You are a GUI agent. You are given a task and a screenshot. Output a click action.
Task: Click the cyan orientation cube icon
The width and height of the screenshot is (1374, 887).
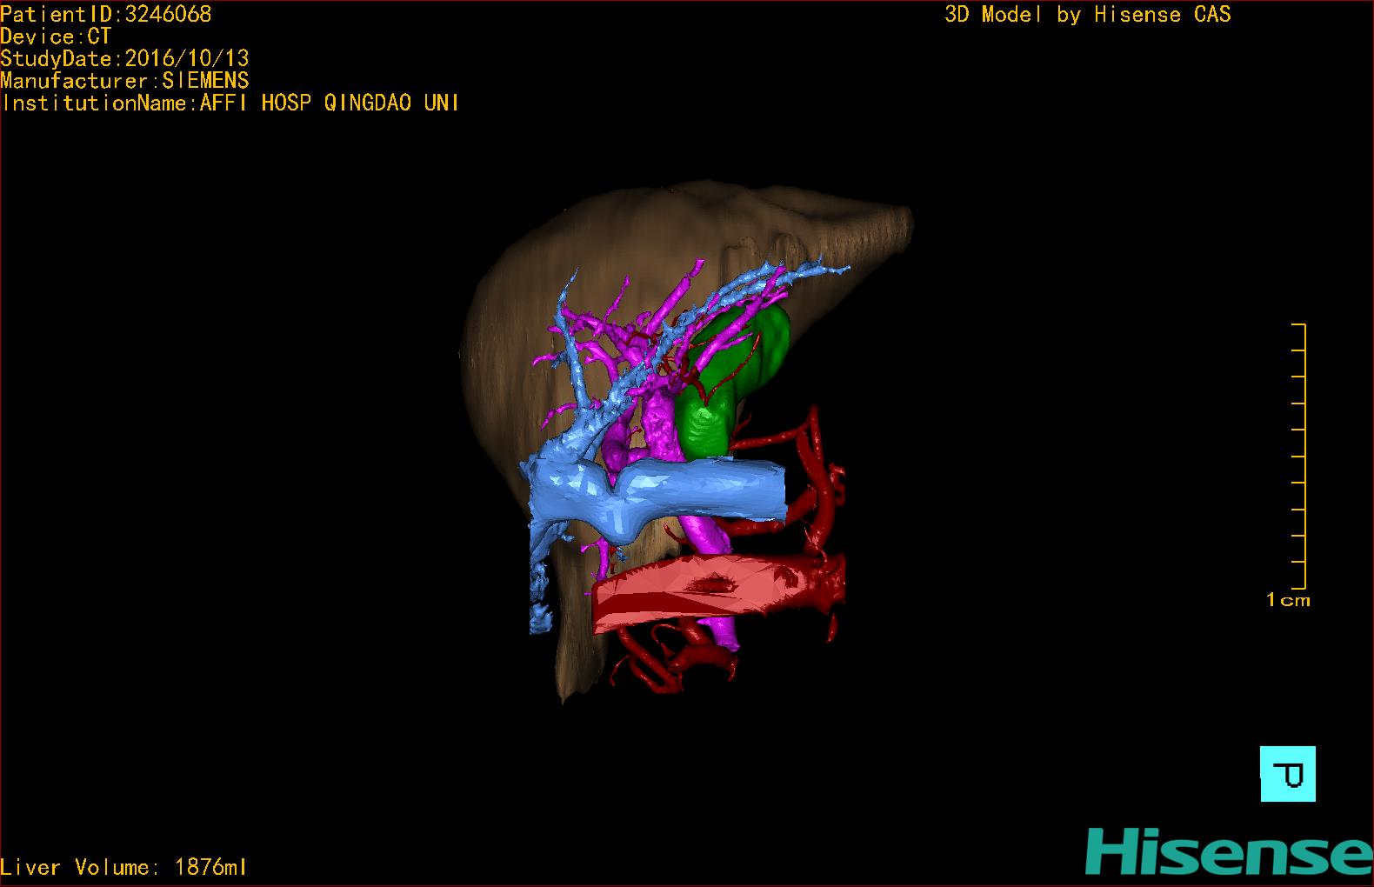point(1288,774)
